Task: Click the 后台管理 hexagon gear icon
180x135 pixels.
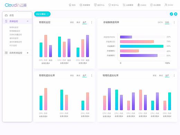Action: click(151, 5)
